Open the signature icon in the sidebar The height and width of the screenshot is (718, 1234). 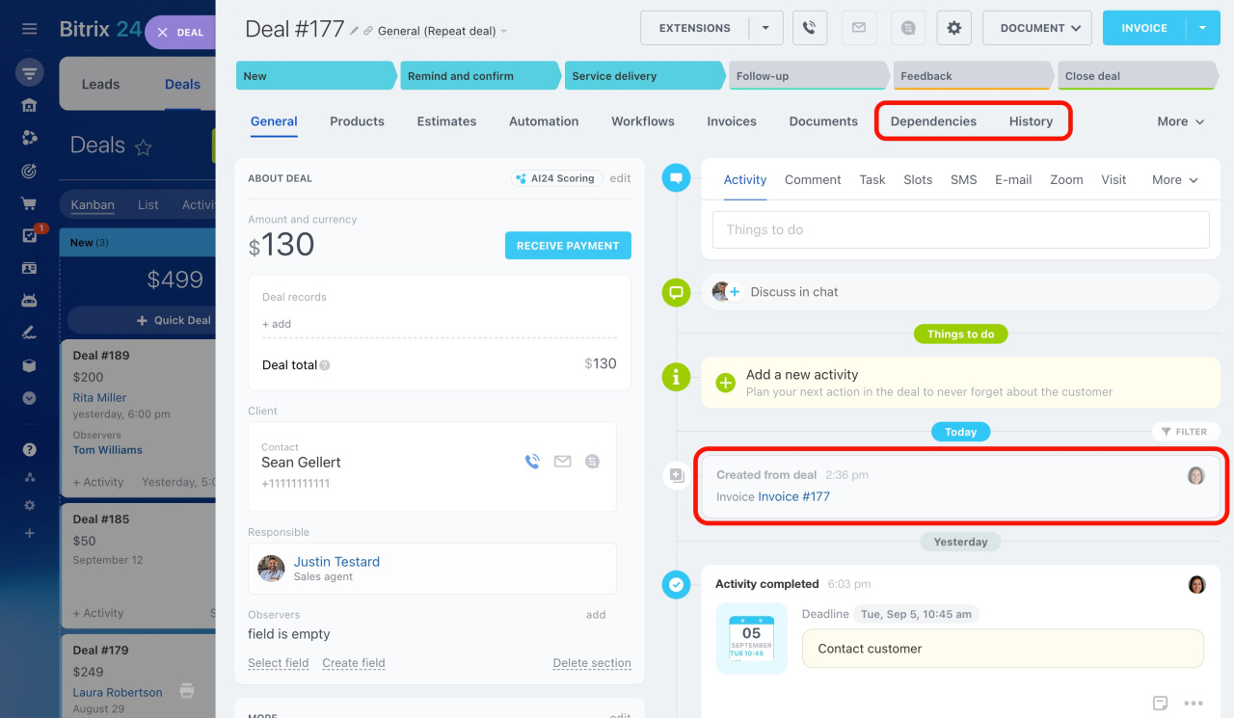pyautogui.click(x=30, y=333)
